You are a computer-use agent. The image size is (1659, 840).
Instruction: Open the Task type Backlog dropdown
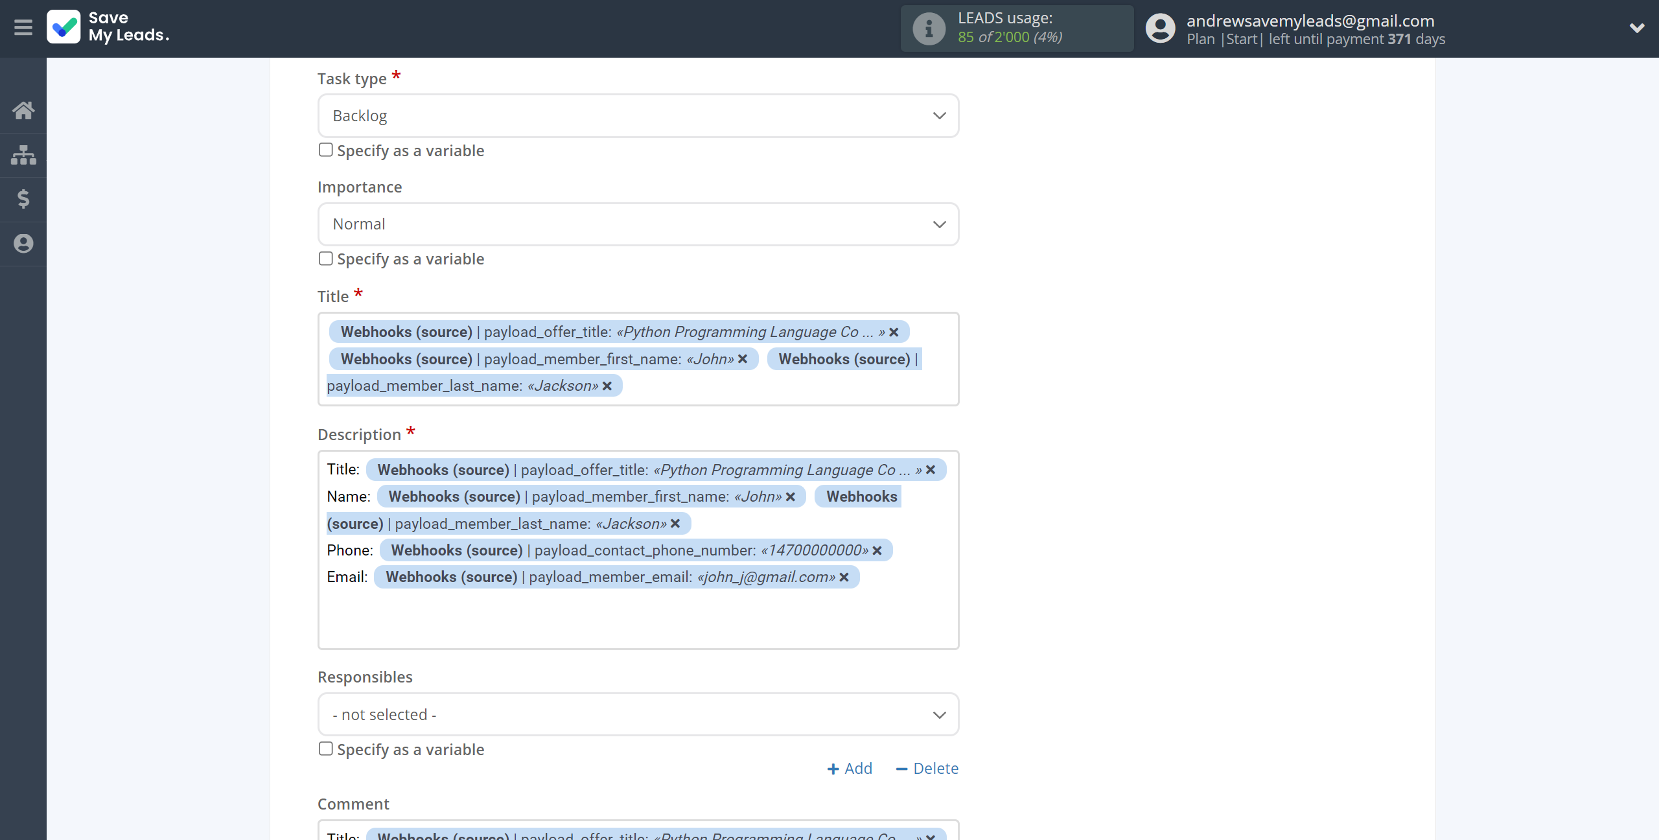click(638, 115)
